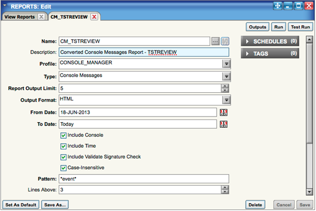This screenshot has width=316, height=211.
Task: Increase Lines Above value
Action: (225, 188)
